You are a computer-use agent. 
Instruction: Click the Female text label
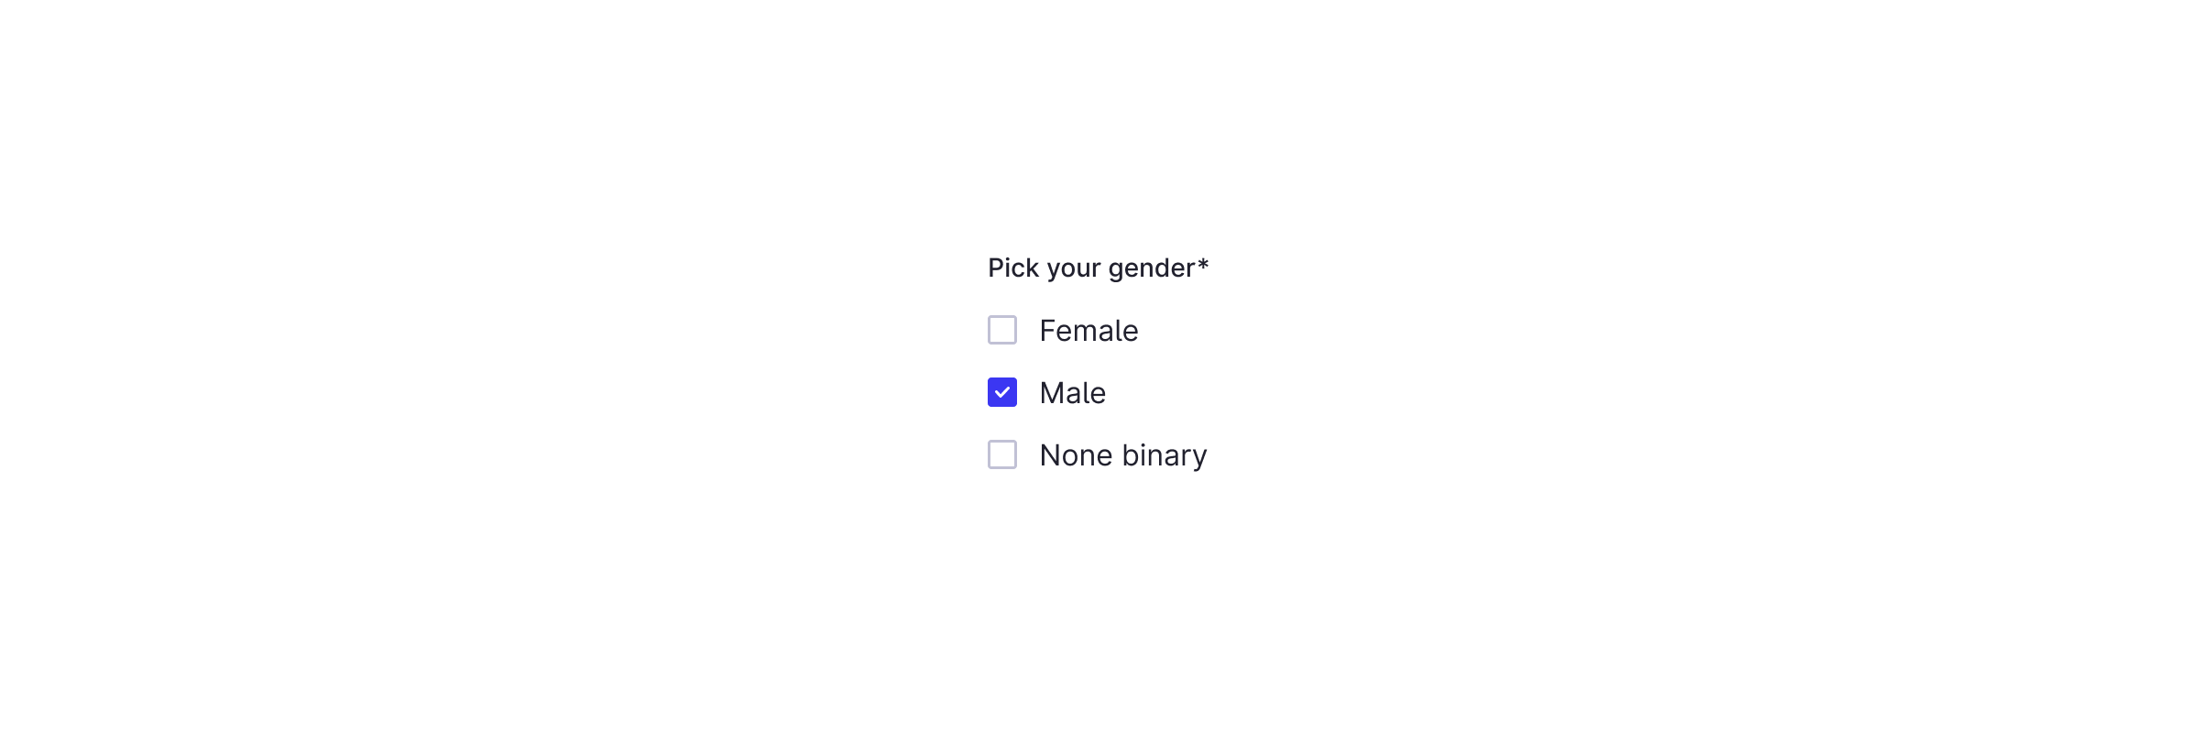click(1089, 331)
